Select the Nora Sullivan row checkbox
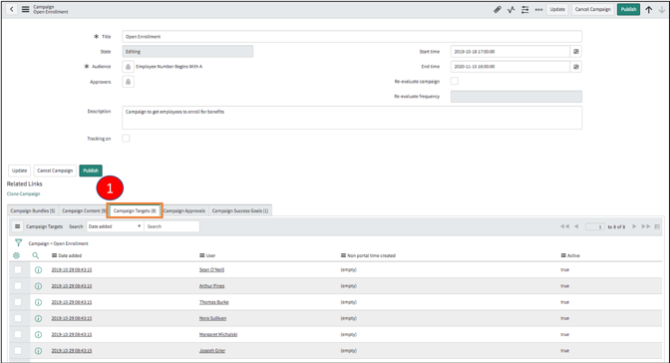 click(x=18, y=318)
